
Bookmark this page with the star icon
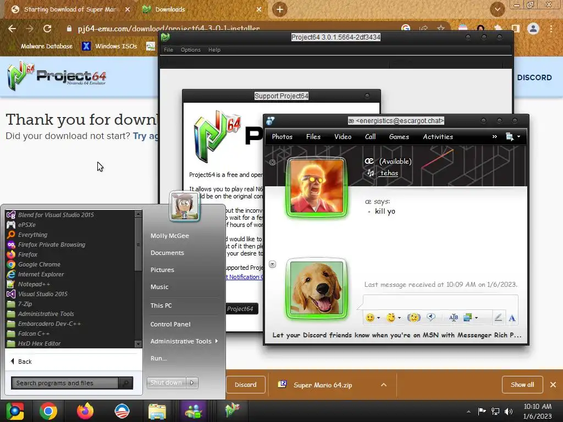click(x=440, y=29)
